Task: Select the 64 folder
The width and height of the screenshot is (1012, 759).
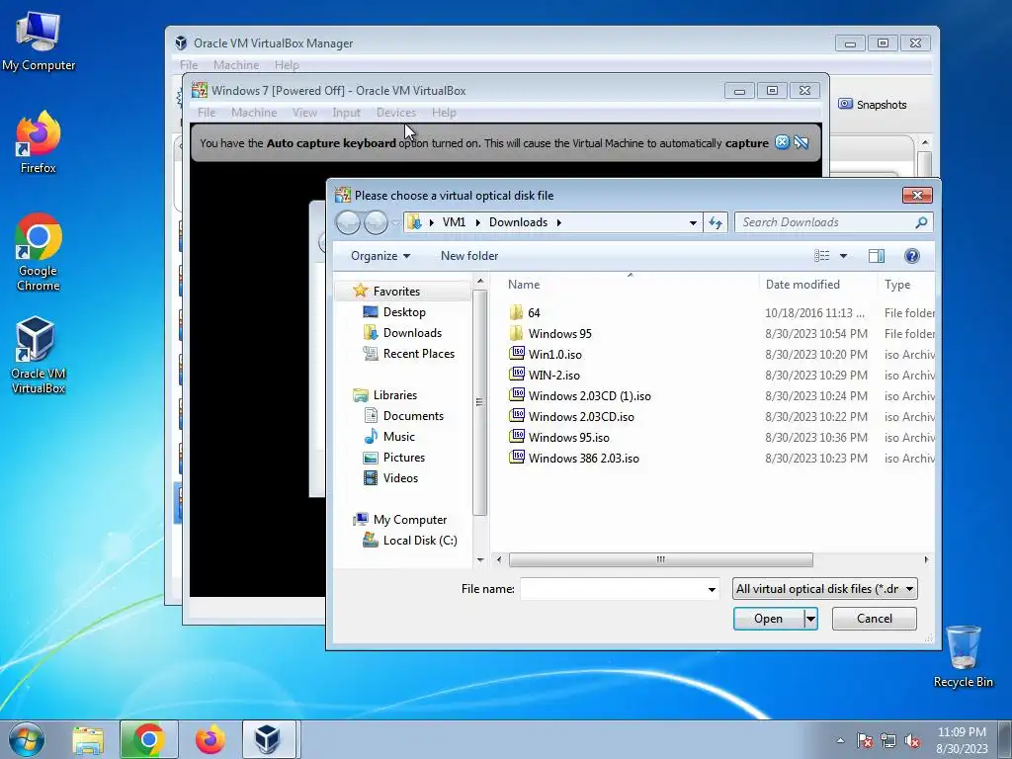Action: [533, 313]
